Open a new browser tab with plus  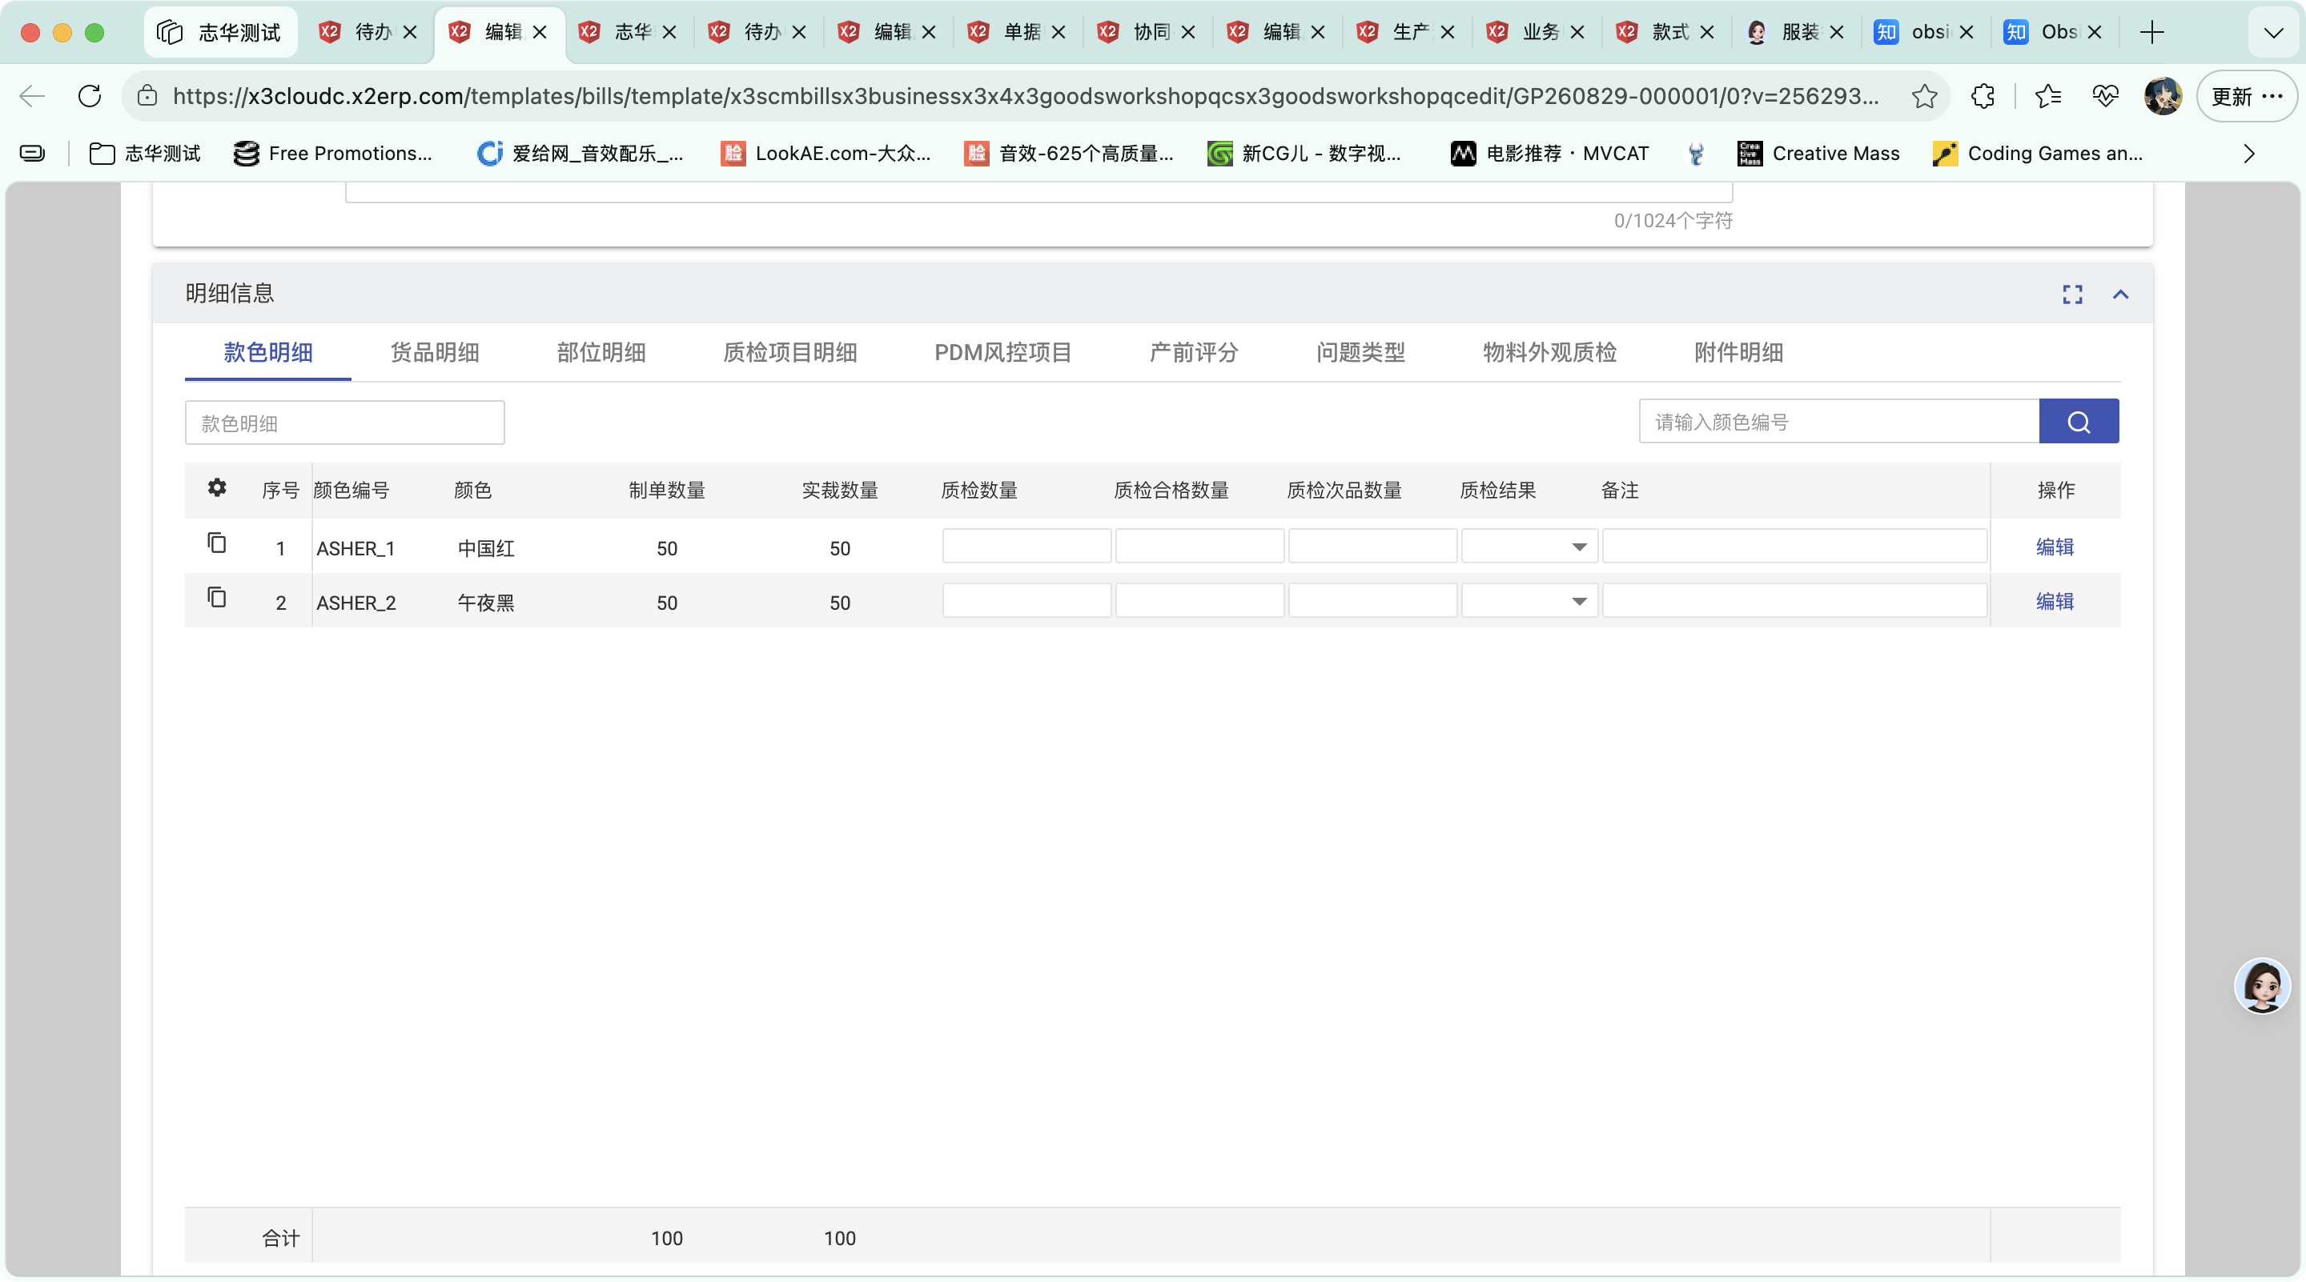(x=2152, y=32)
